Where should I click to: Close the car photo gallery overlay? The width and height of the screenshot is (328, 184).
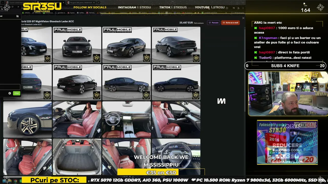[243, 18]
